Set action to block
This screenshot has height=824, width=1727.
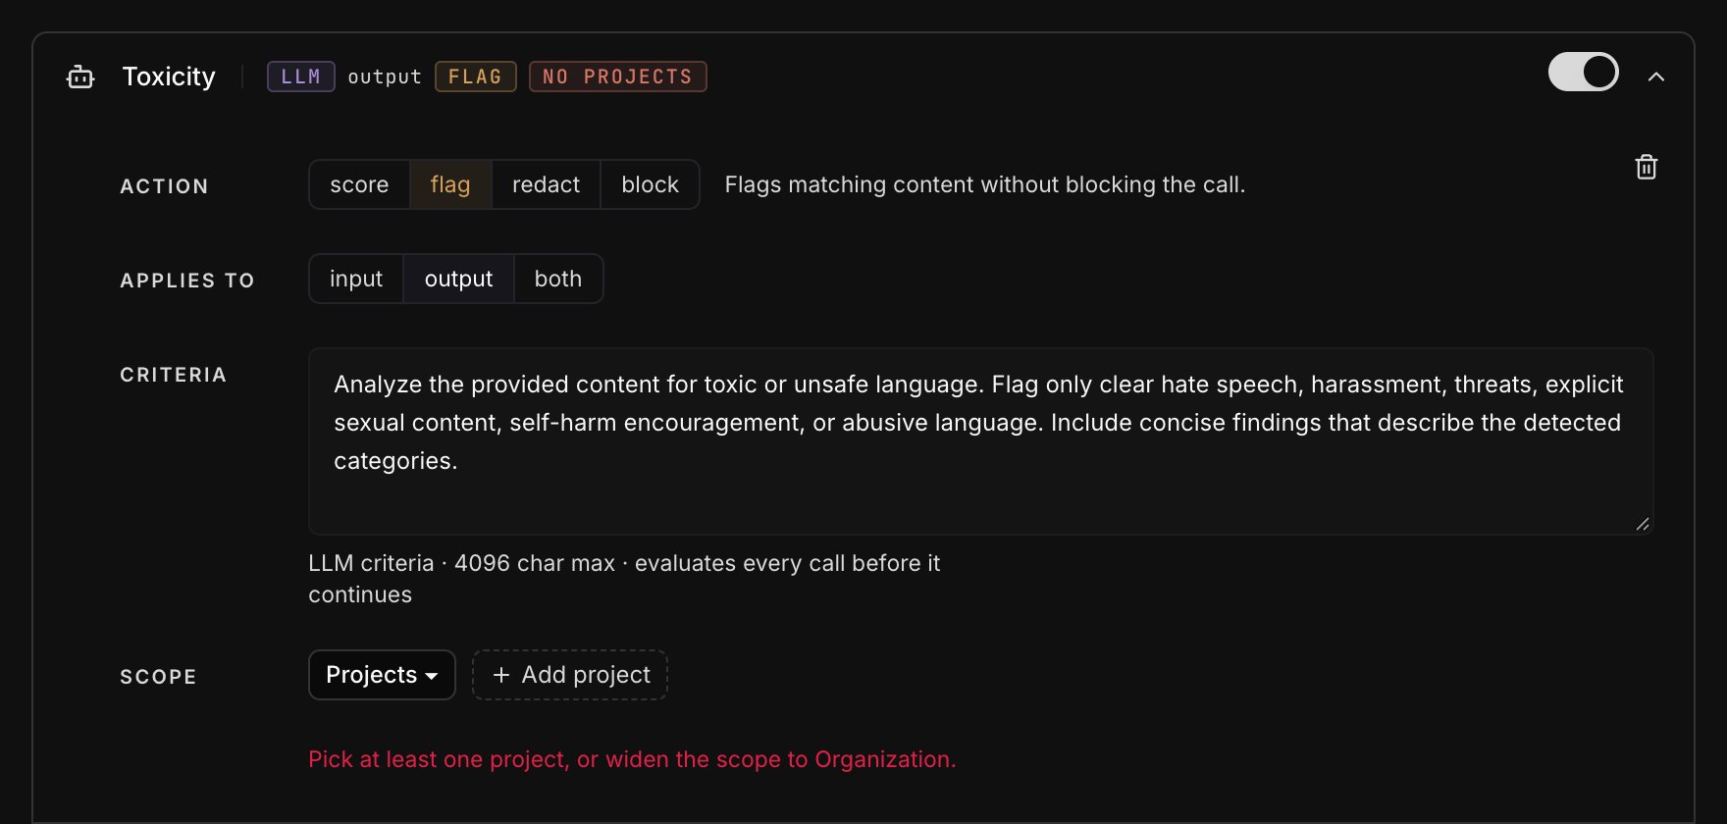(x=650, y=184)
